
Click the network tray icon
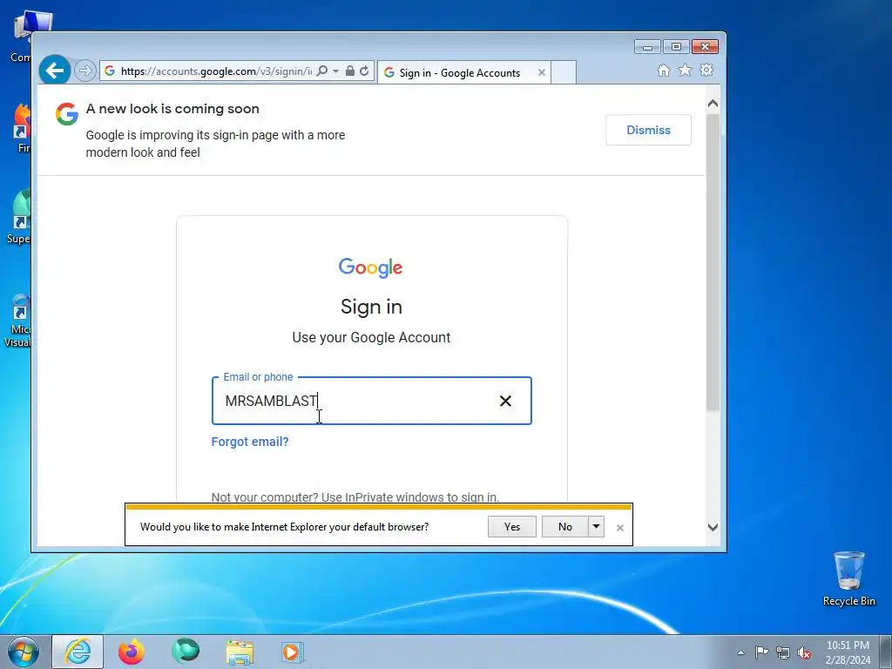coord(783,652)
